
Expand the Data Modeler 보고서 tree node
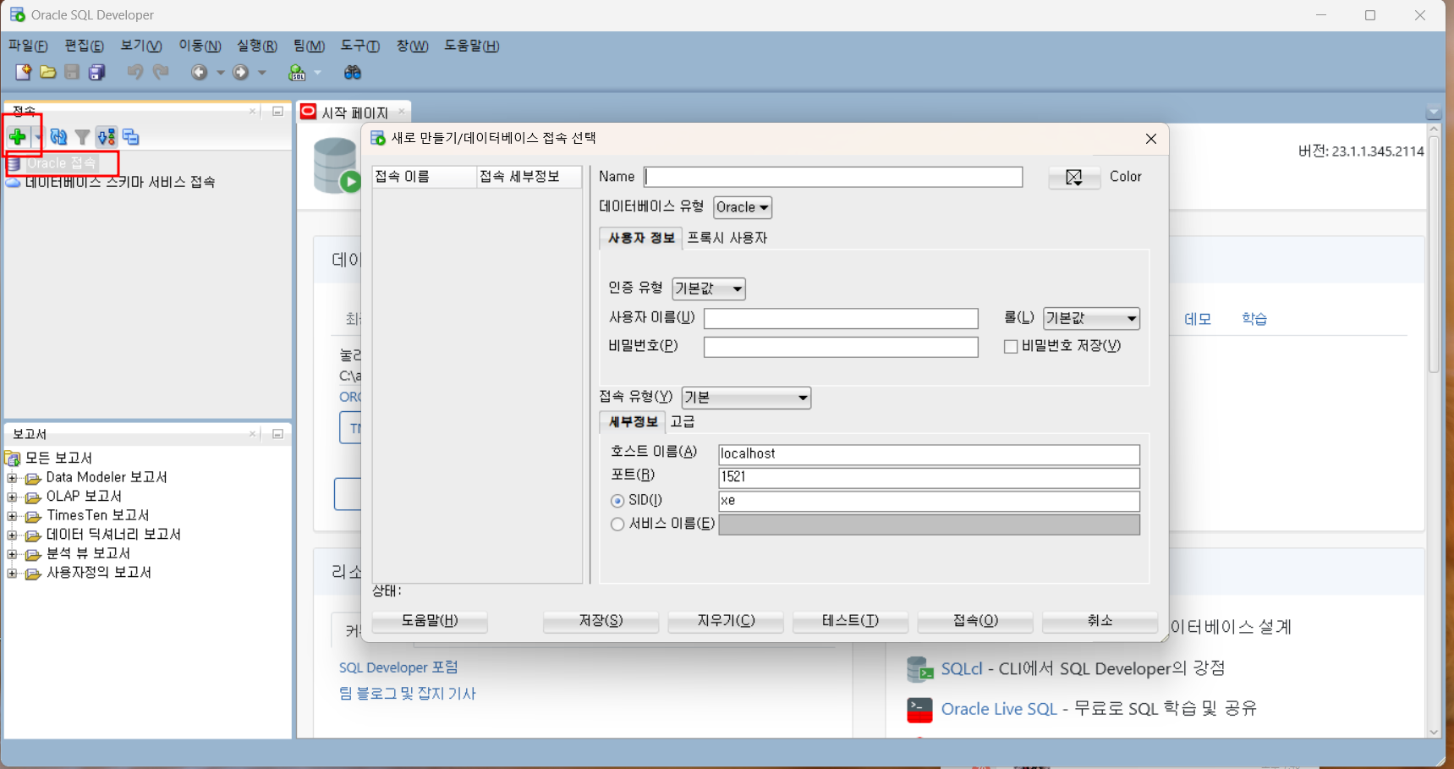coord(12,478)
